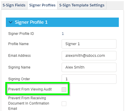
Task: Click empty area of the blue profile header bar
Action: click(x=83, y=22)
